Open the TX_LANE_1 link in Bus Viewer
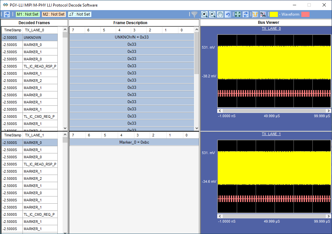332x234 pixels. [271, 134]
